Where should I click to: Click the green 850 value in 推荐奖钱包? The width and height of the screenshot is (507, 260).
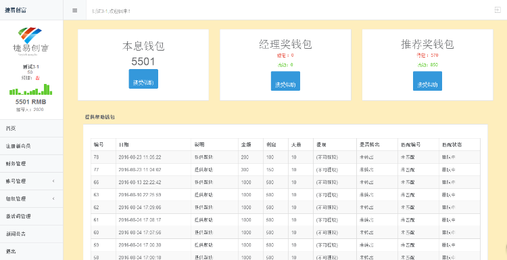434,65
